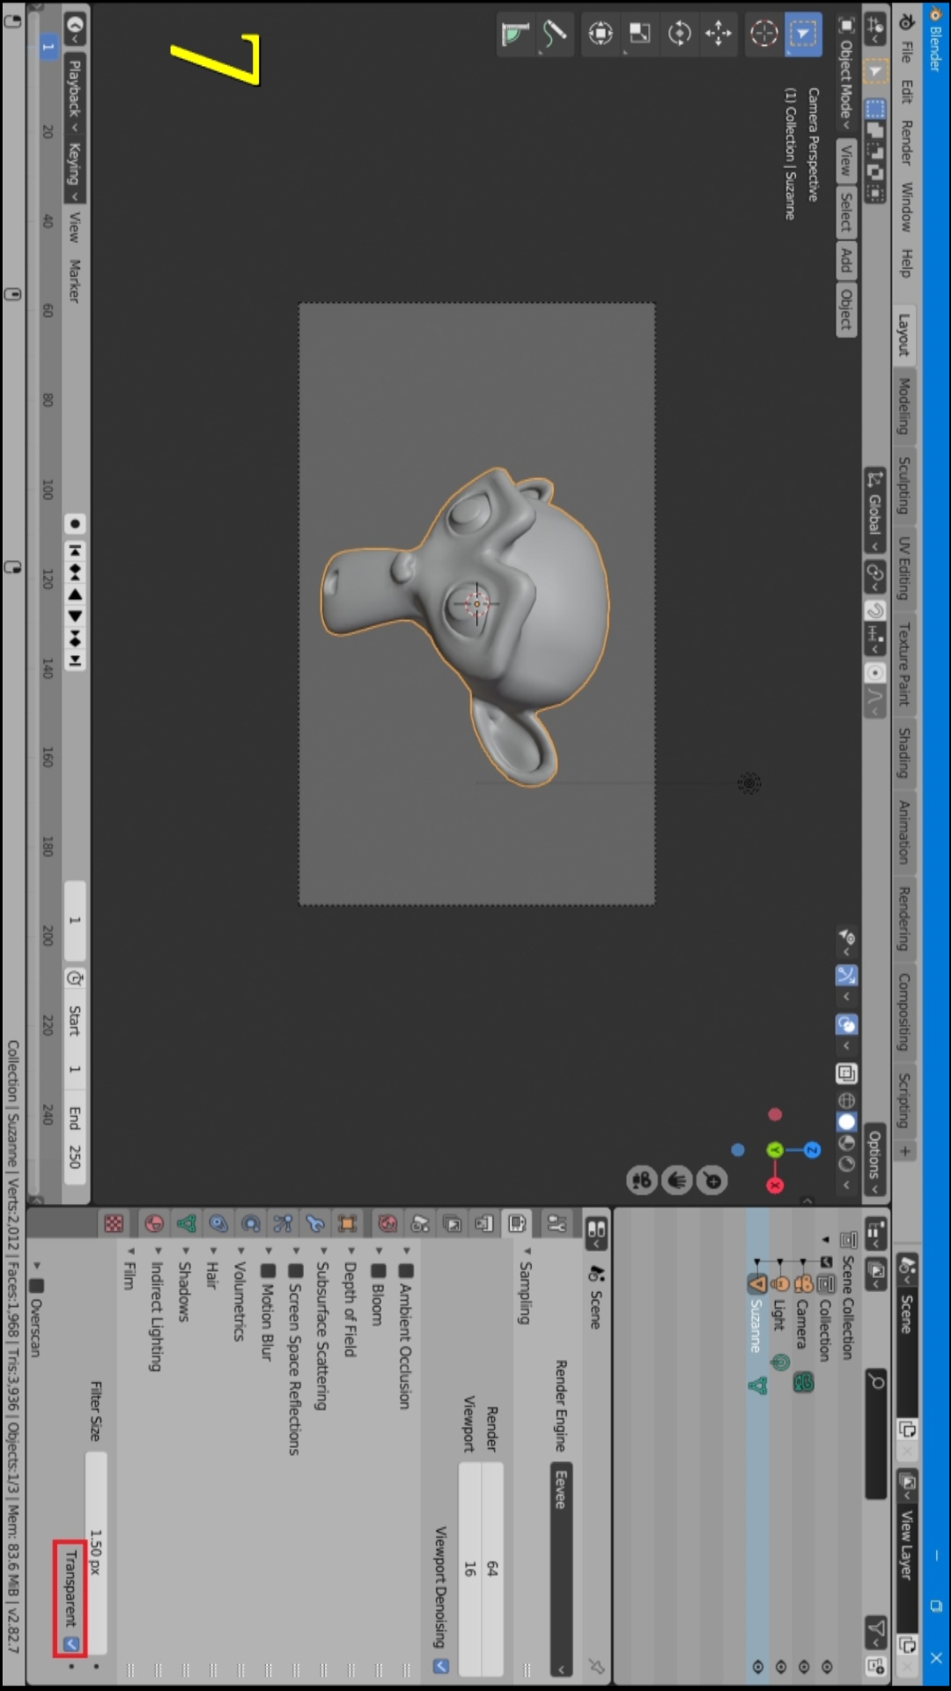Open the viewport Add menu

pos(846,260)
